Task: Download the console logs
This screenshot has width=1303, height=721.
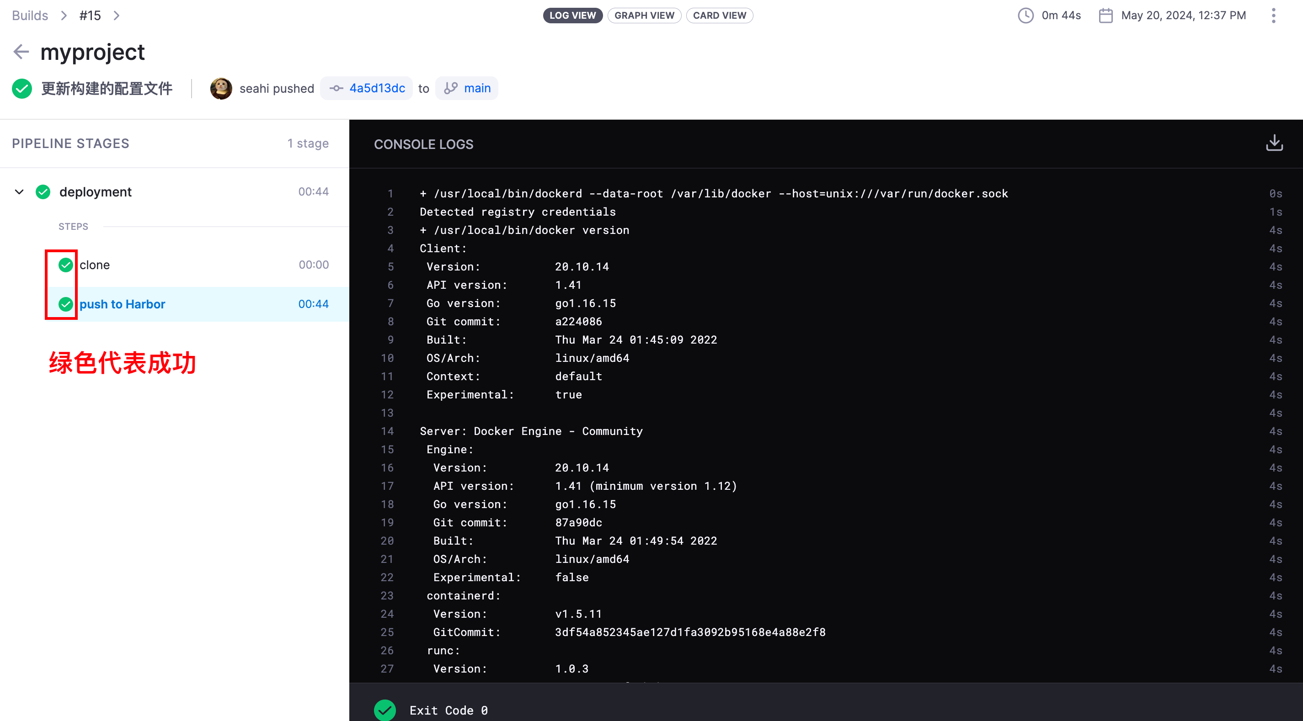Action: pyautogui.click(x=1274, y=143)
